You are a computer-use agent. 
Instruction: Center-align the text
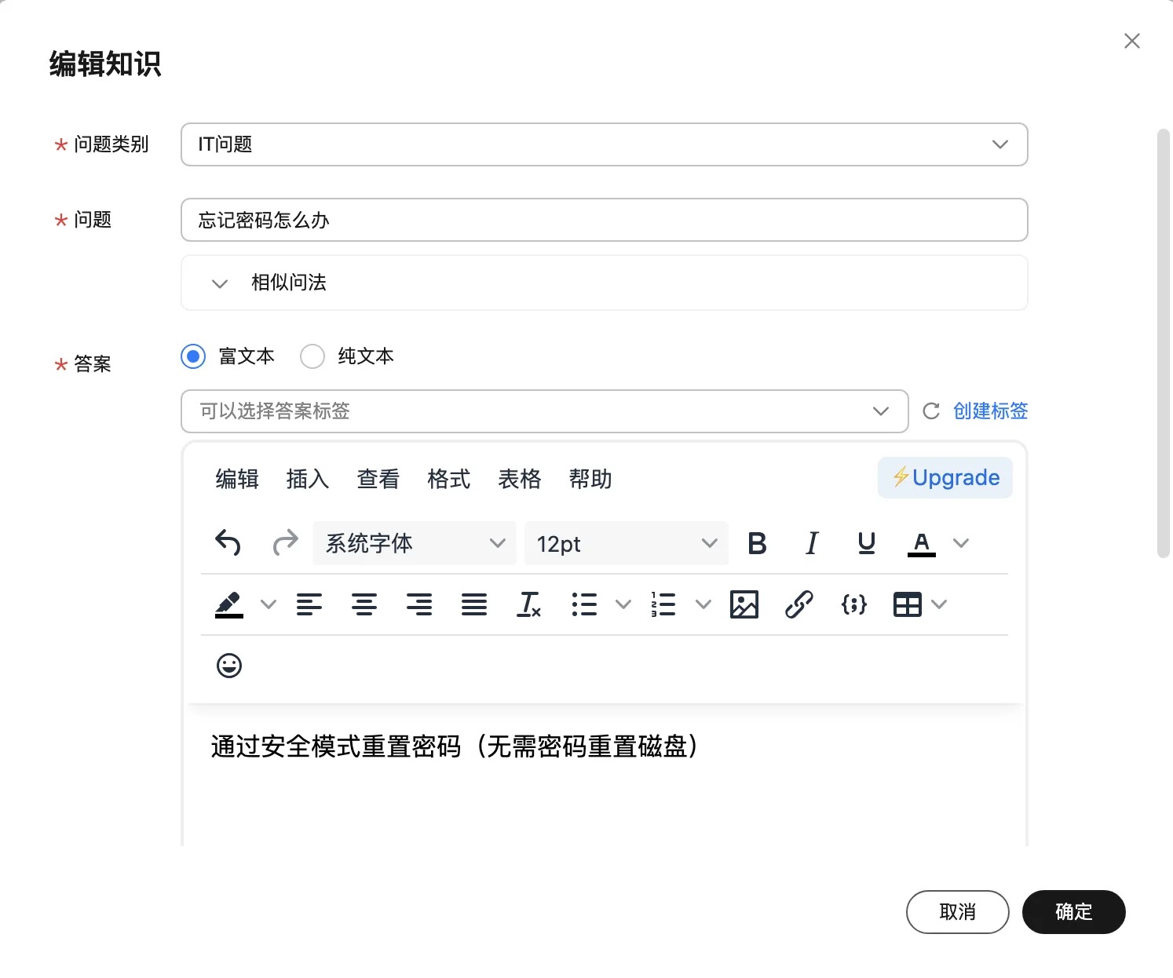click(364, 604)
